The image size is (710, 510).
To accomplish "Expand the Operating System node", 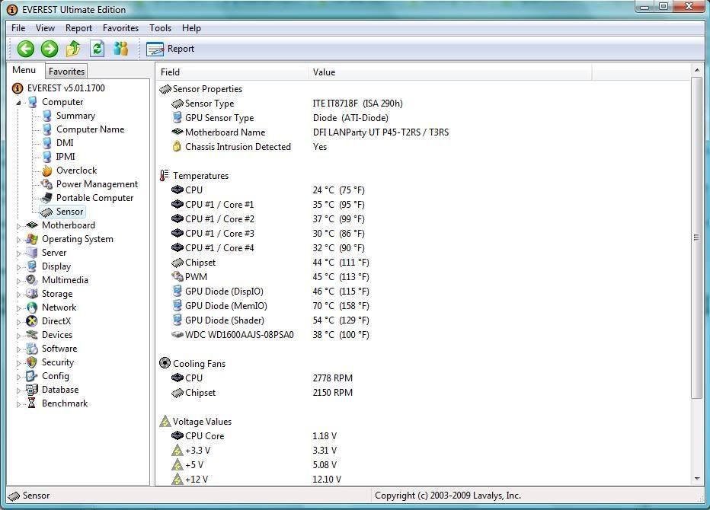I will click(x=18, y=239).
